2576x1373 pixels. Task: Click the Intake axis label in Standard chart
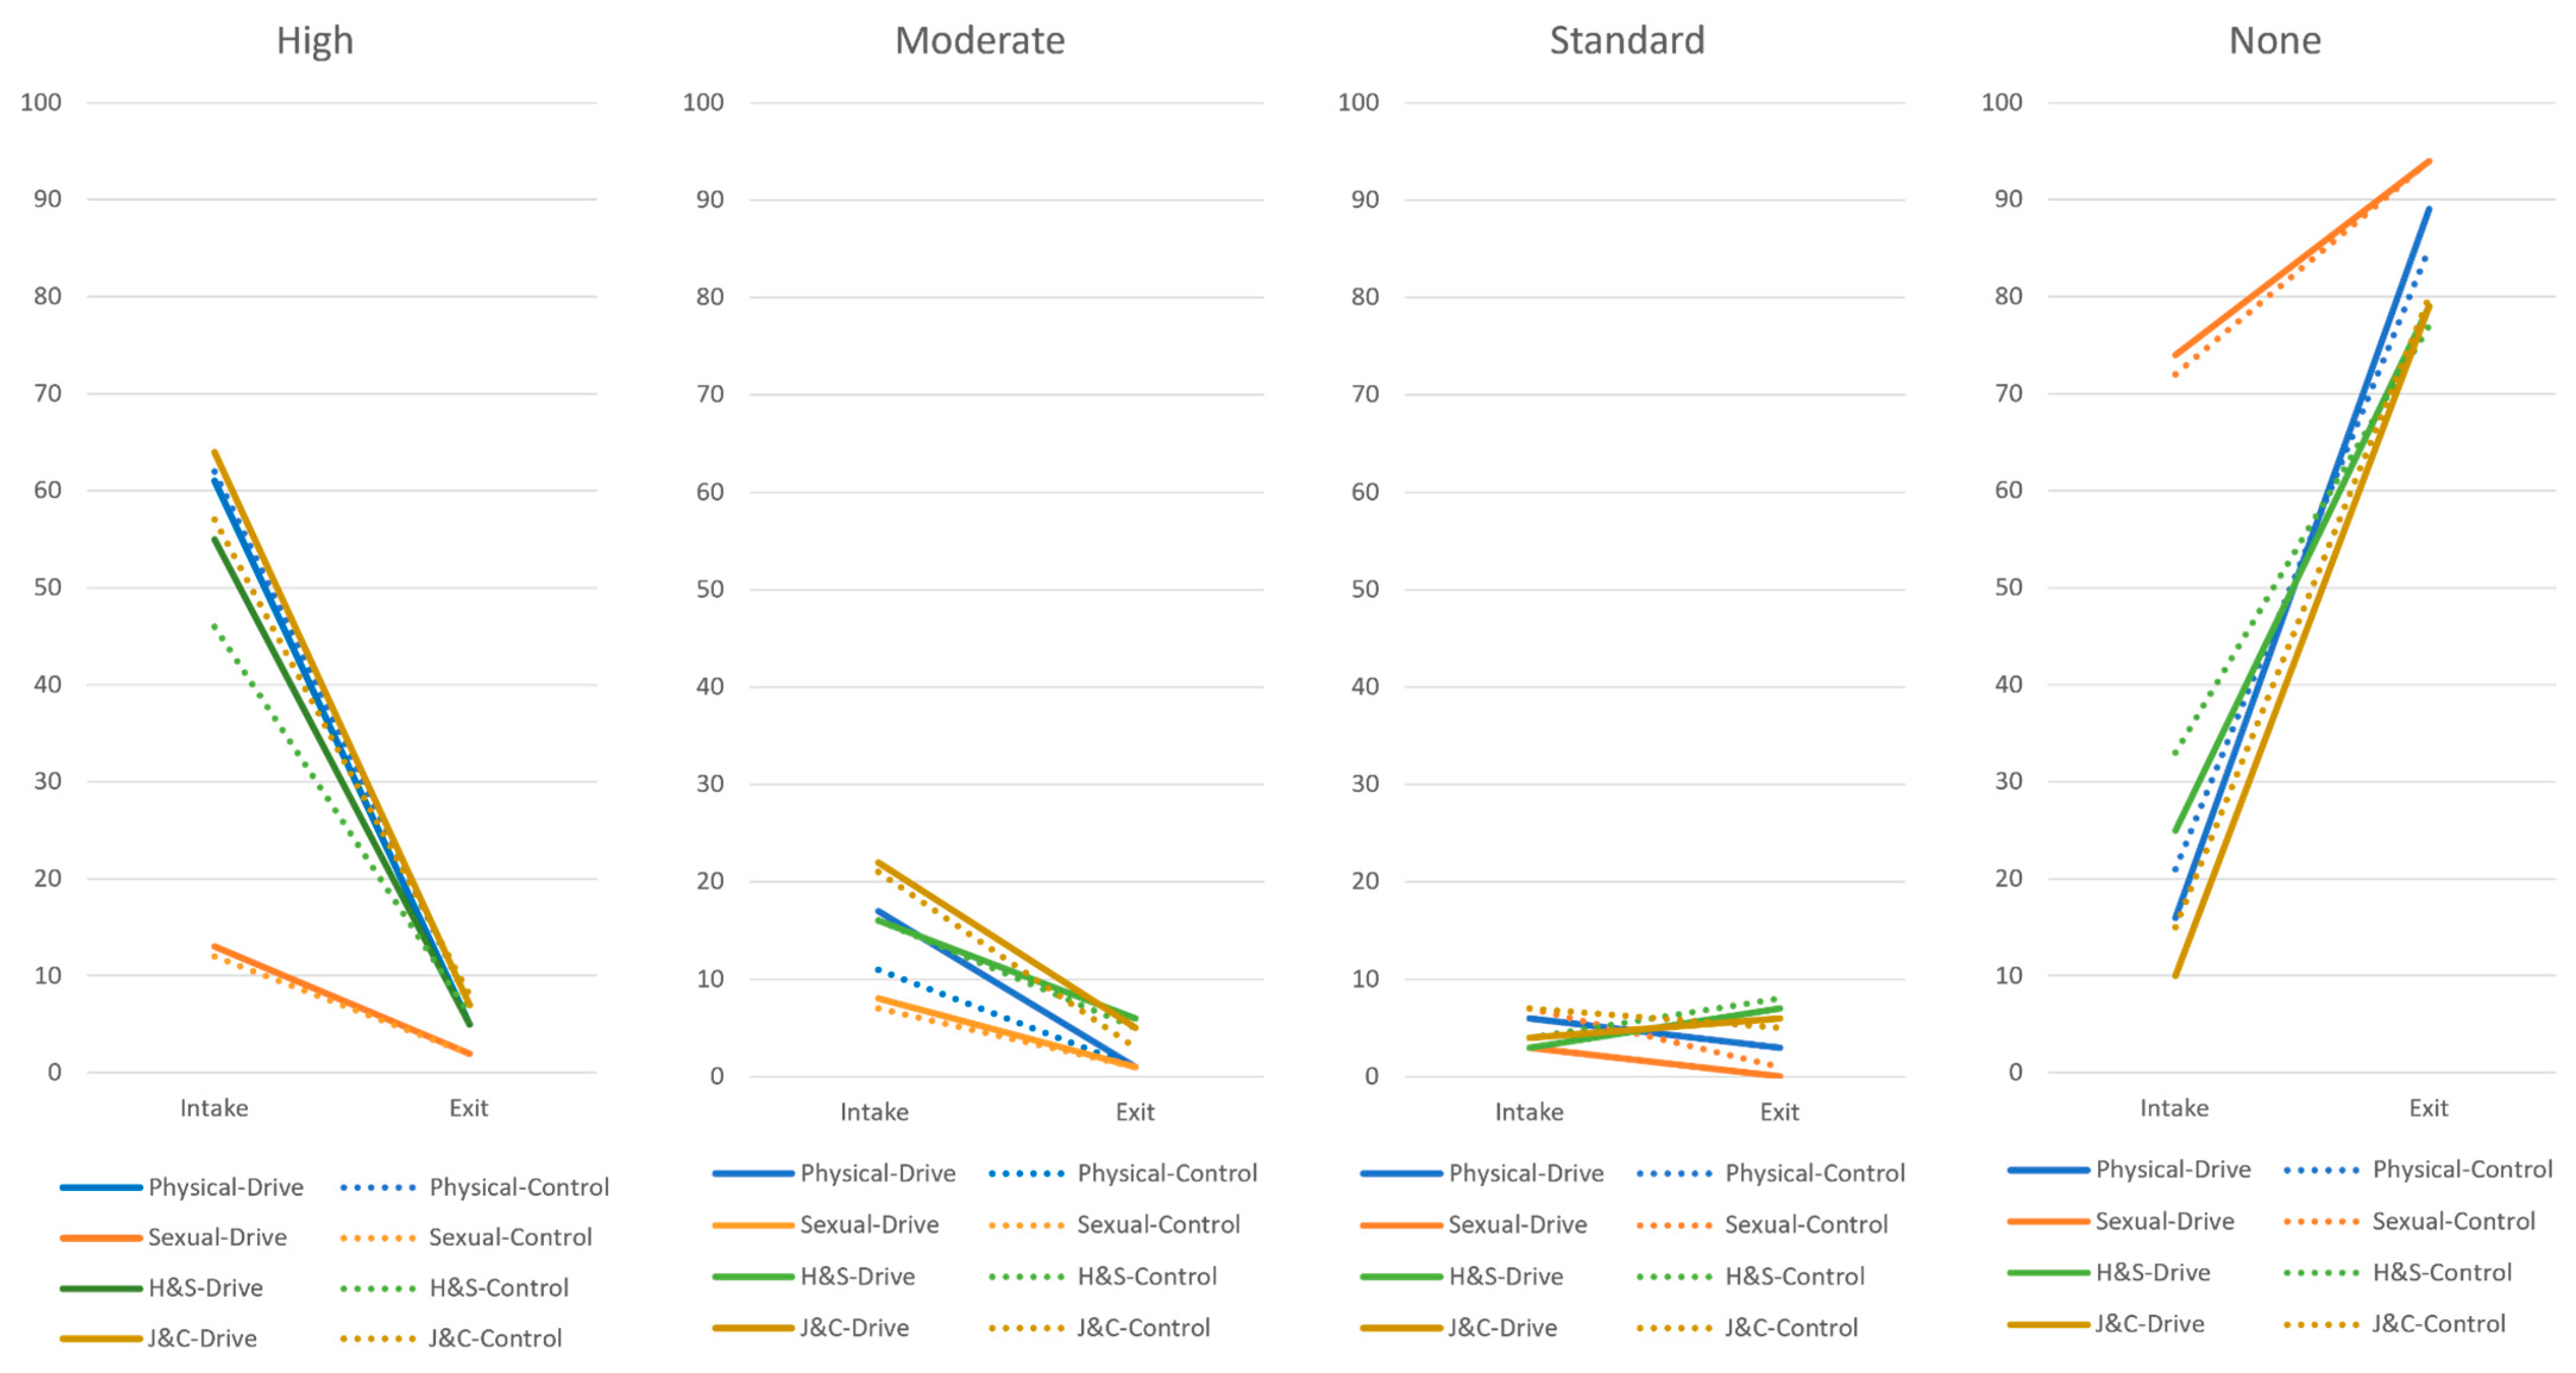pyautogui.click(x=1528, y=1112)
